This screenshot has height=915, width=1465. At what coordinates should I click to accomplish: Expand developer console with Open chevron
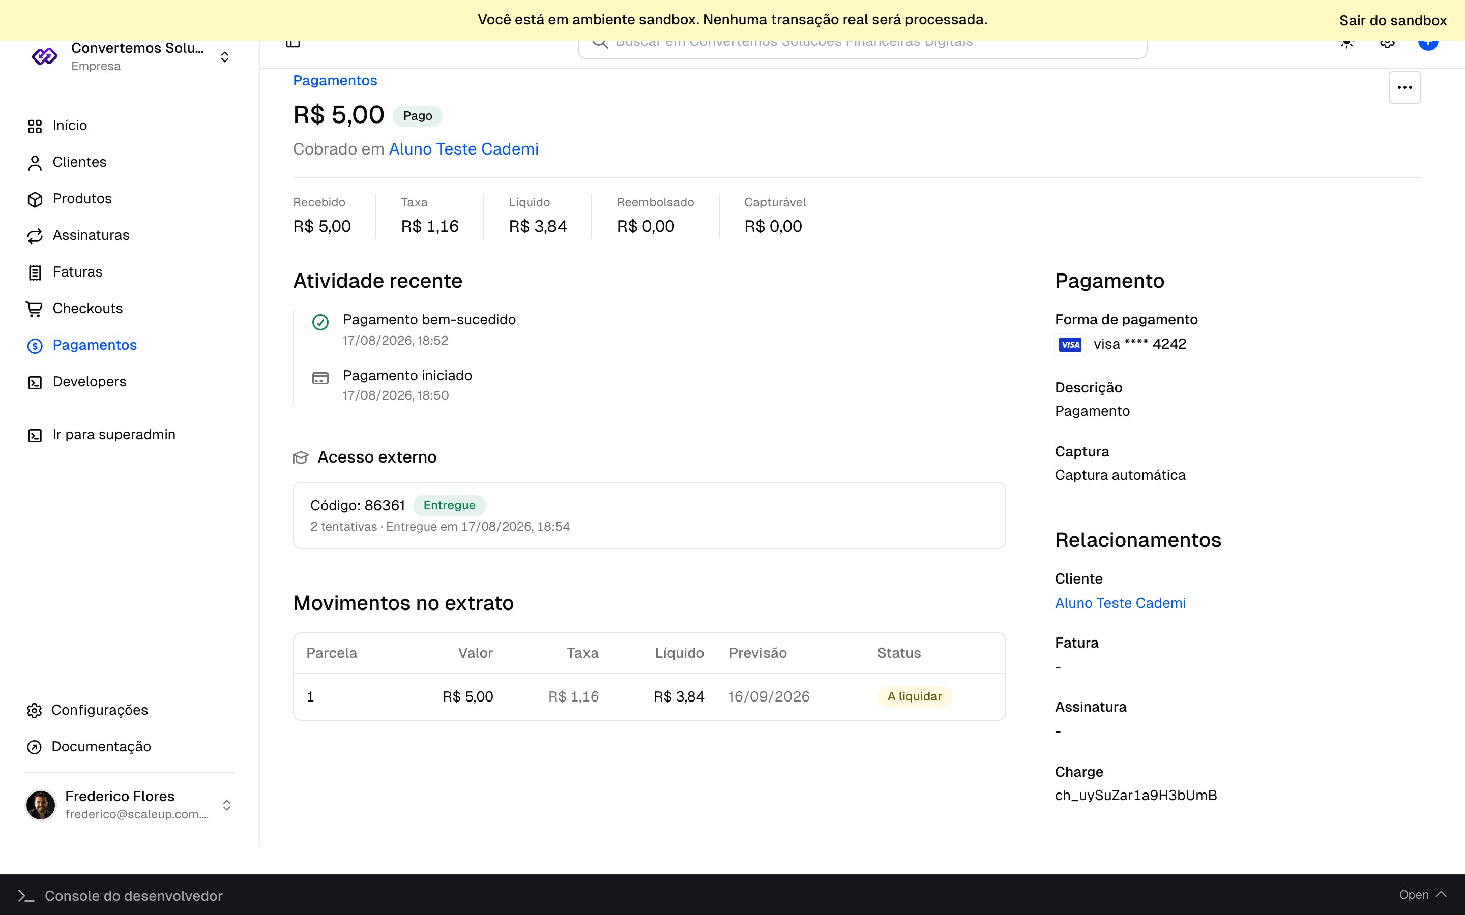pyautogui.click(x=1423, y=895)
